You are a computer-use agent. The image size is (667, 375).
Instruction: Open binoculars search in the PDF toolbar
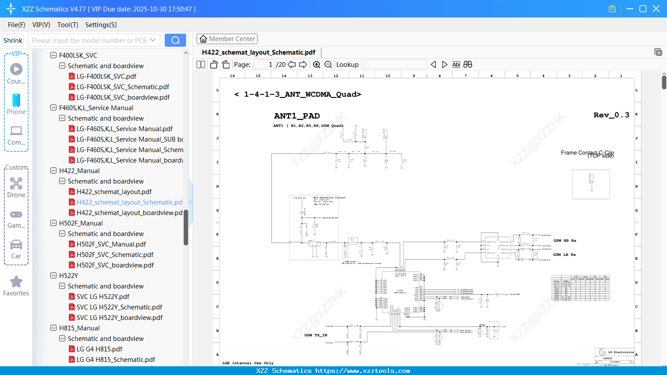[467, 64]
